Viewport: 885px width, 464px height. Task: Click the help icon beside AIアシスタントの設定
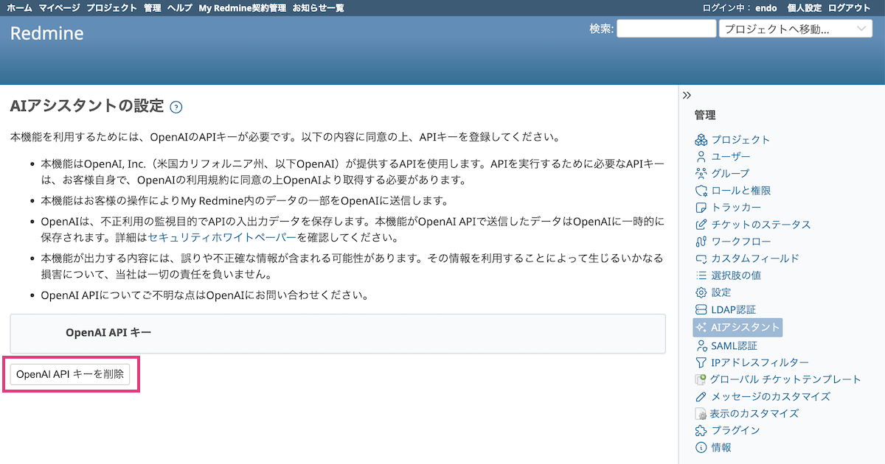176,107
